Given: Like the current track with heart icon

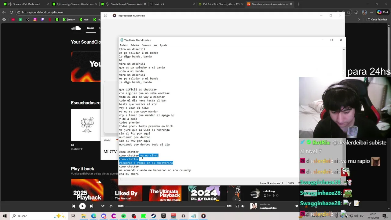Looking at the screenshot, I should click(296, 206).
